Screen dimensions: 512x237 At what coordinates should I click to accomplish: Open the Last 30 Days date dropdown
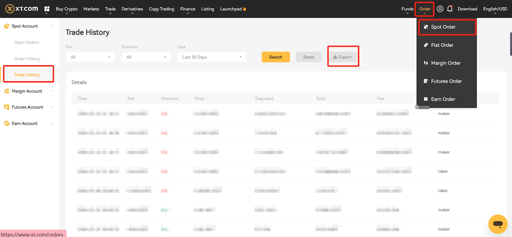click(212, 57)
